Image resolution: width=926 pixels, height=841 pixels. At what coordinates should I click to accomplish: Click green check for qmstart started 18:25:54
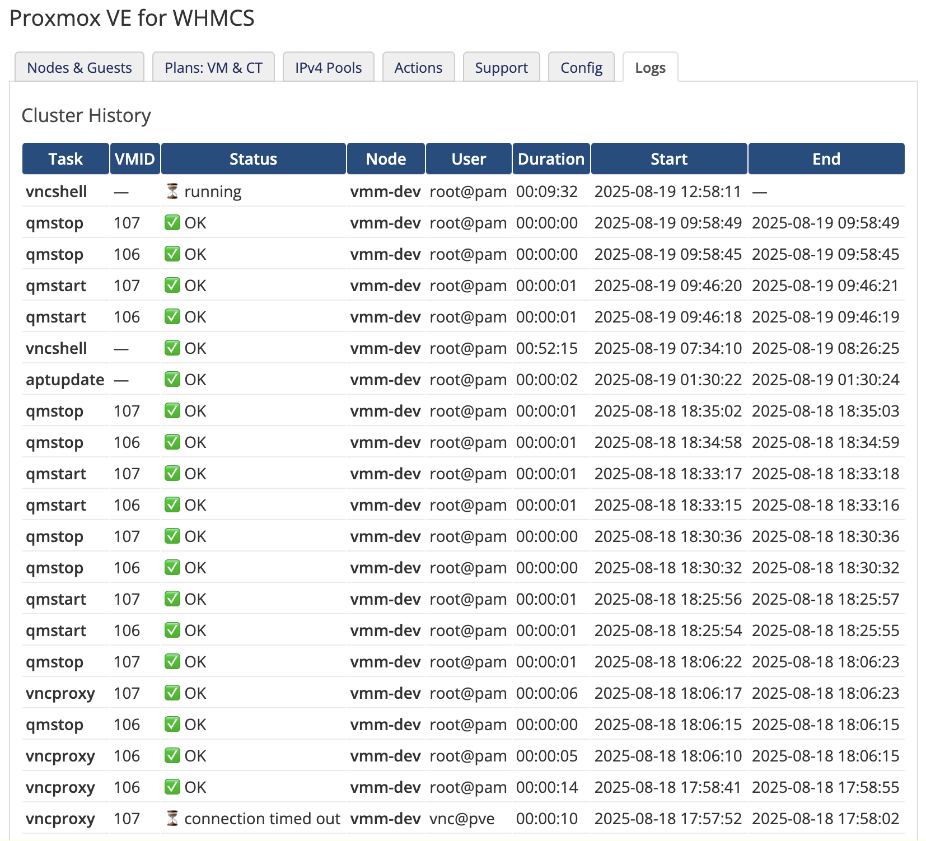pyautogui.click(x=172, y=630)
